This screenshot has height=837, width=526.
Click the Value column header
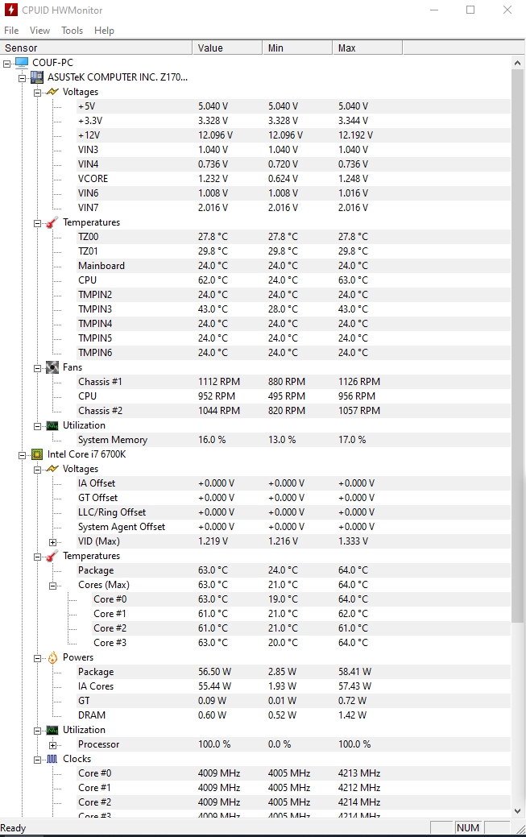(226, 48)
